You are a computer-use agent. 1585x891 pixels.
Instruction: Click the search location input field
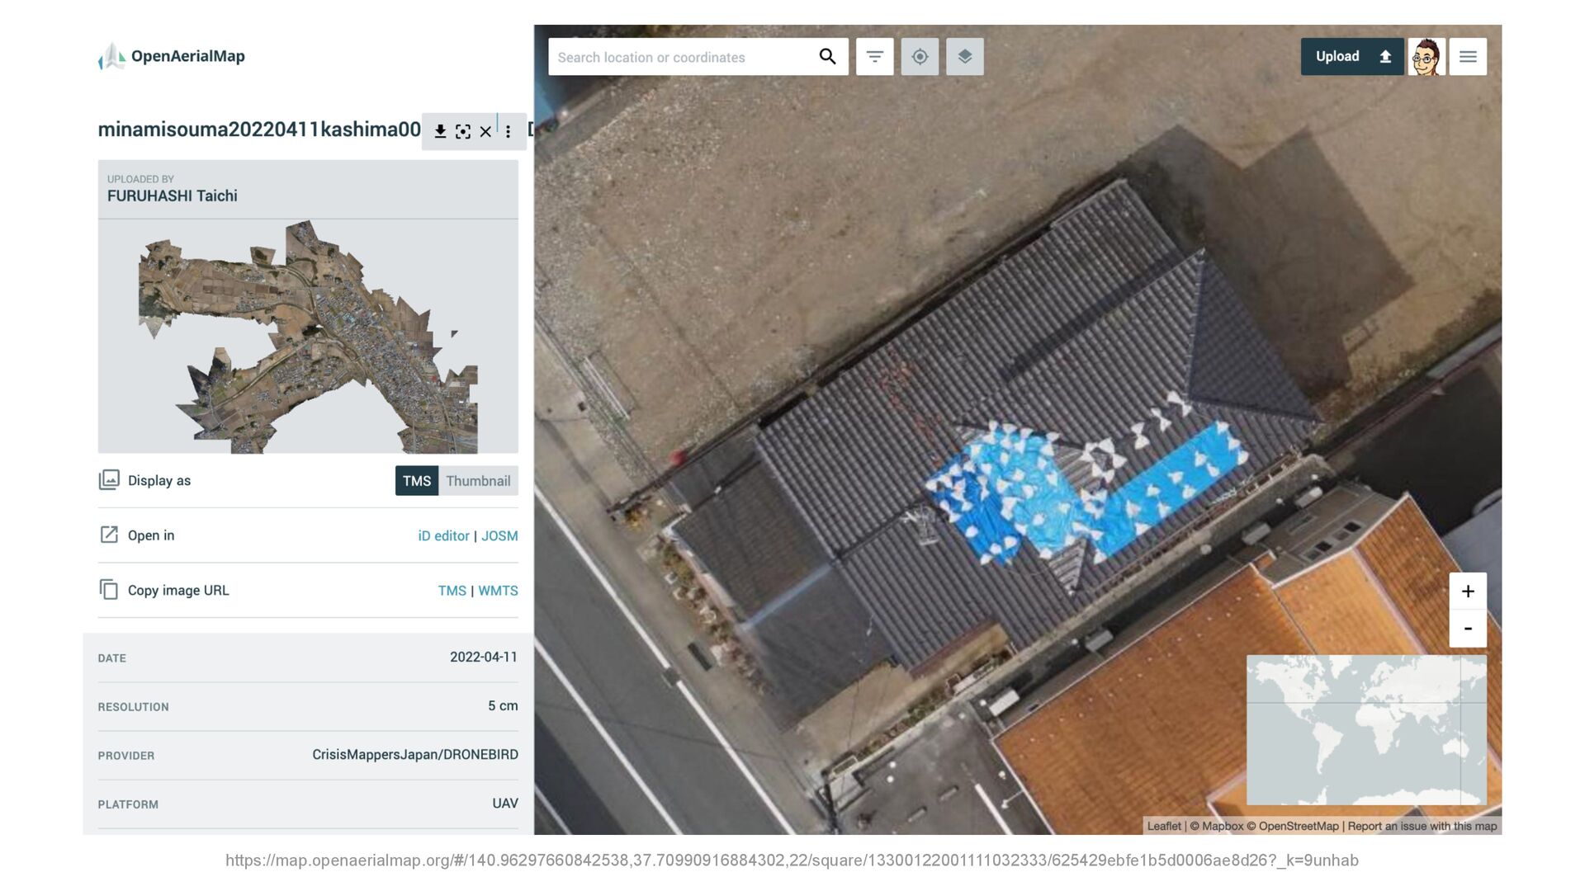coord(681,57)
